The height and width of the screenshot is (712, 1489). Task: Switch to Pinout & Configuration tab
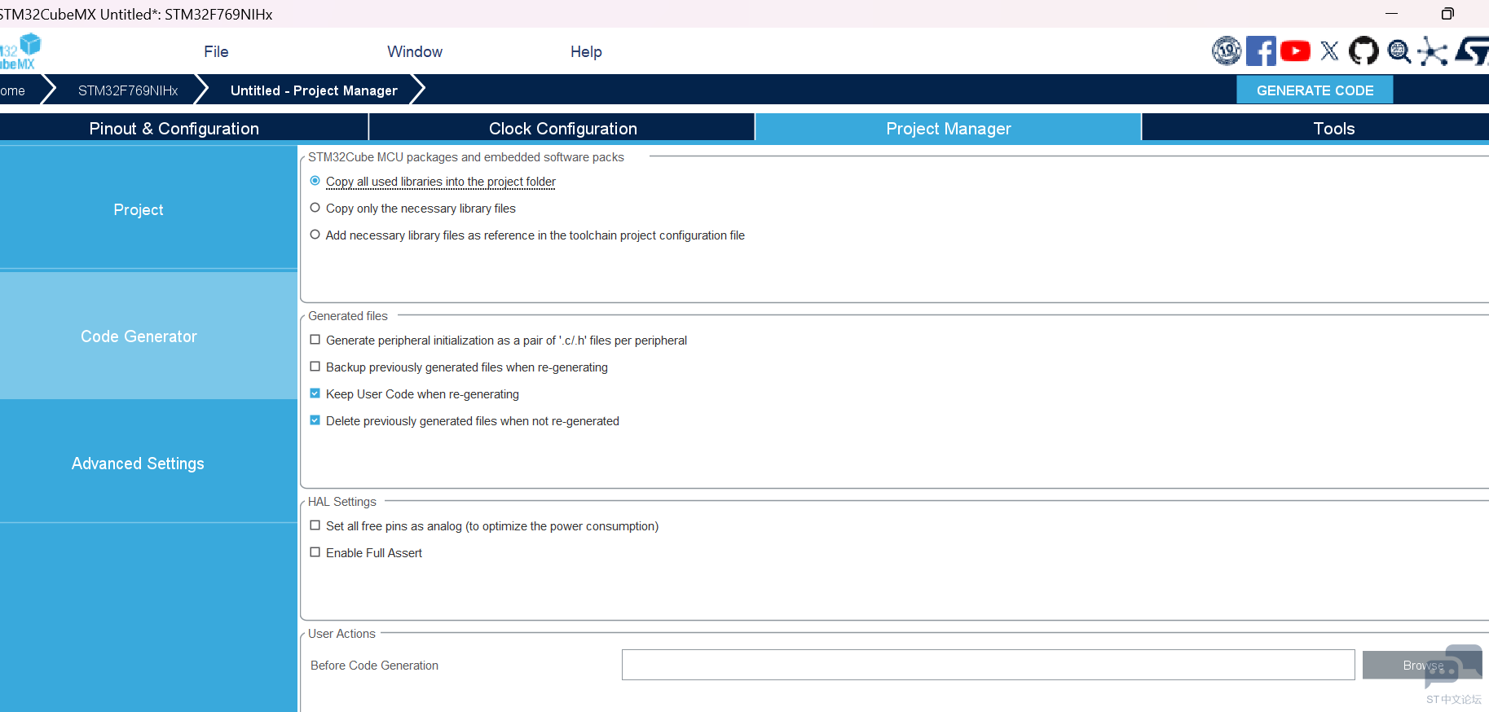(184, 128)
